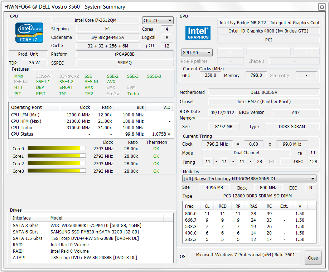Click the Intel Core i7 inside logo
The image size is (329, 272).
tap(29, 33)
